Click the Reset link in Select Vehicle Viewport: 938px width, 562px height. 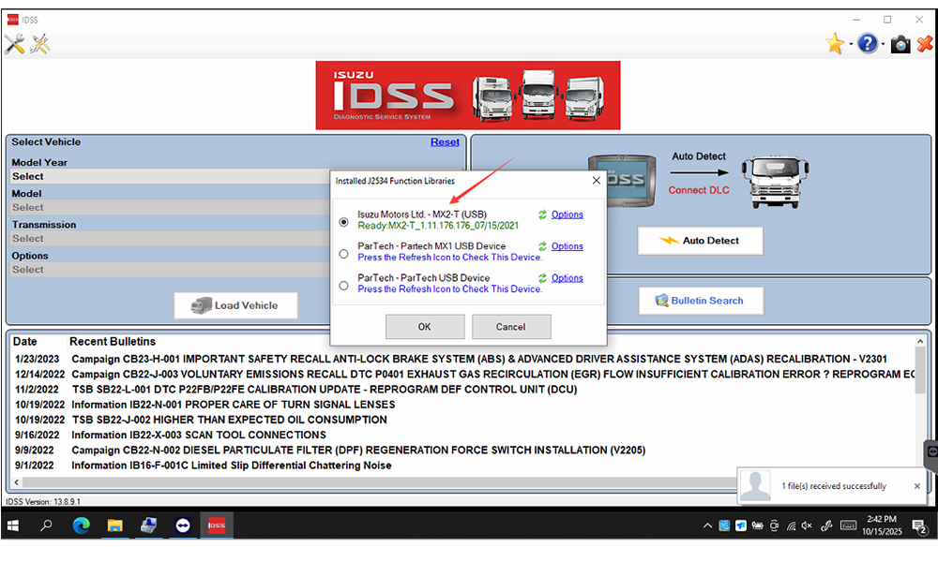point(445,142)
